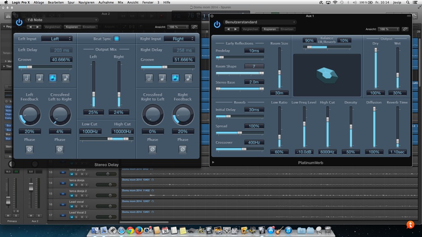This screenshot has height=237, width=422.
Task: Click the Lead vocal track icon
Action: [x=63, y=204]
